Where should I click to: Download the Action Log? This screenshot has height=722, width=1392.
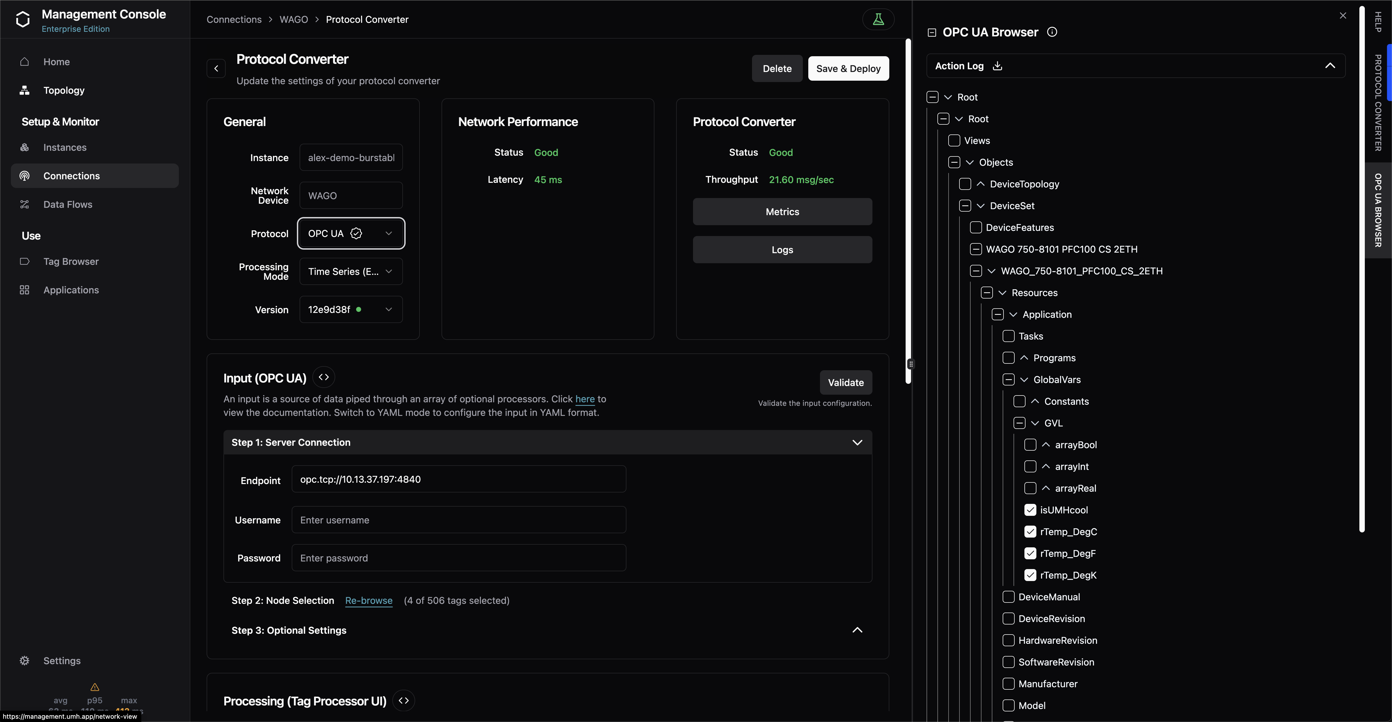[x=998, y=66]
